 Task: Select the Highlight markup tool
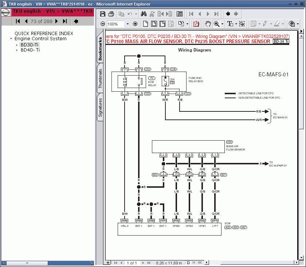[x=277, y=24]
